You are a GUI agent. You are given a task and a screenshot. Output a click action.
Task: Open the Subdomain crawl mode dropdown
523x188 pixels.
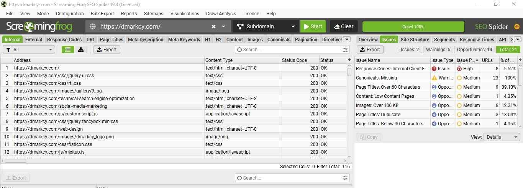click(x=266, y=26)
